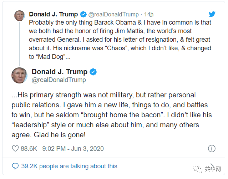Click the 88.6K like count
The width and height of the screenshot is (228, 179).
click(x=29, y=148)
